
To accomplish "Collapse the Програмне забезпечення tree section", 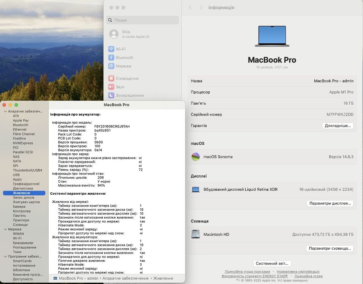I will 5,256.
